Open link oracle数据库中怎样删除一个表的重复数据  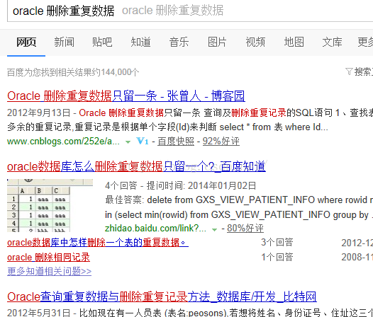click(x=98, y=243)
